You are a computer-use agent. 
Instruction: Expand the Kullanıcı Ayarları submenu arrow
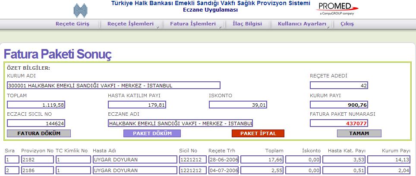point(328,27)
